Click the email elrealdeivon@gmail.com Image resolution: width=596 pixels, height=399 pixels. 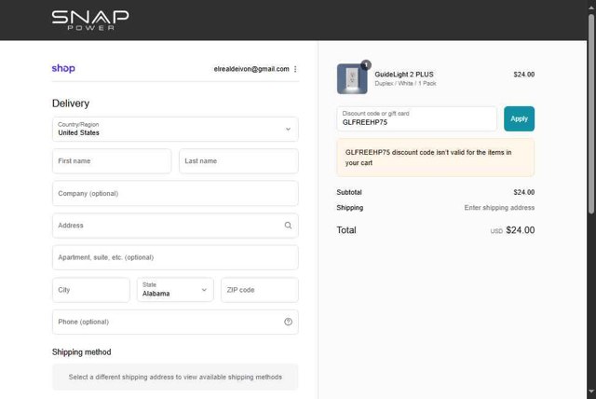[251, 69]
